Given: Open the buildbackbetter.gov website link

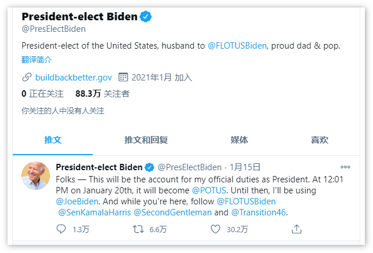Looking at the screenshot, I should [x=74, y=77].
